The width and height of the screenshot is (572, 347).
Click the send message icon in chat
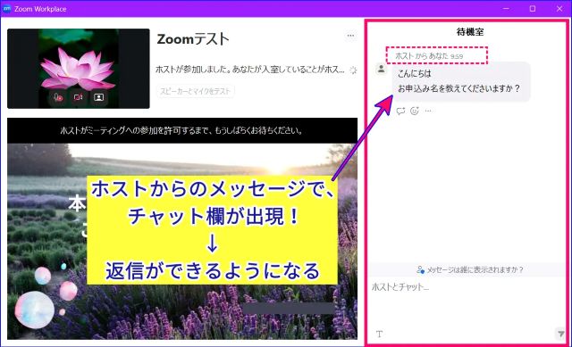point(560,334)
